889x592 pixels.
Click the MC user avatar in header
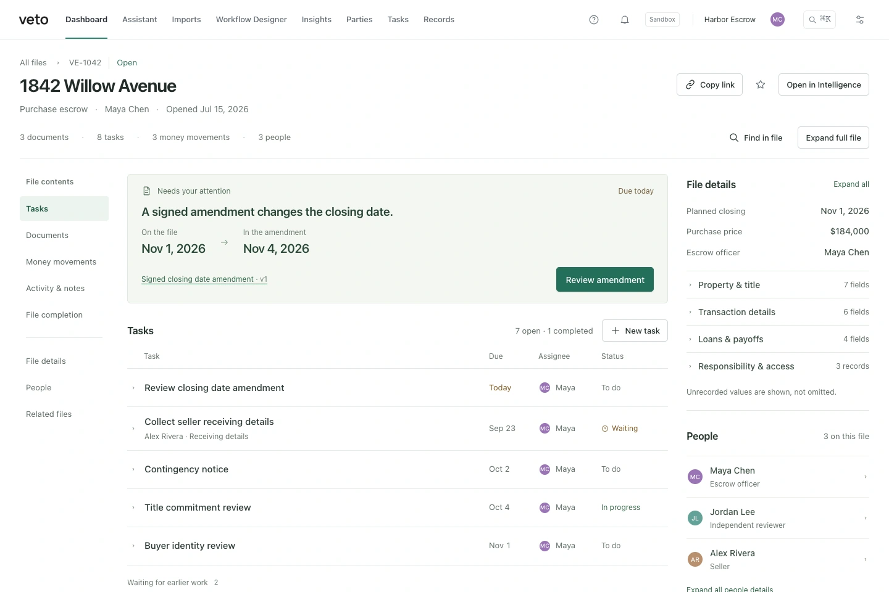[x=777, y=20]
